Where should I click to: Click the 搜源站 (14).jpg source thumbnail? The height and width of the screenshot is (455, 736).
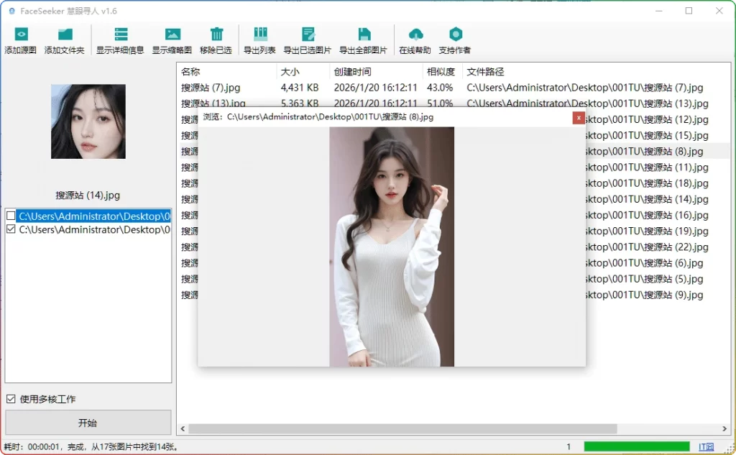(88, 121)
